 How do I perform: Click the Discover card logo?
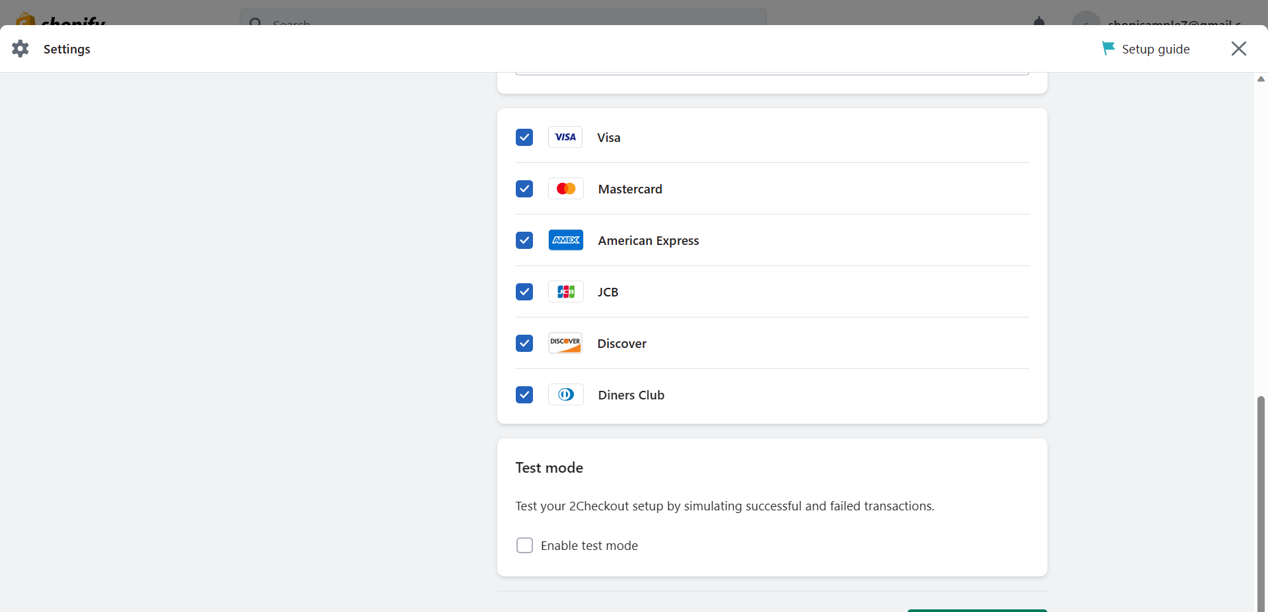[x=565, y=343]
